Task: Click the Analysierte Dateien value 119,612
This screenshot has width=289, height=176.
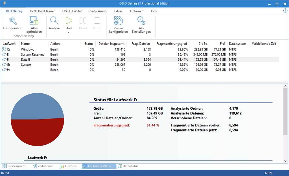Action: click(235, 113)
